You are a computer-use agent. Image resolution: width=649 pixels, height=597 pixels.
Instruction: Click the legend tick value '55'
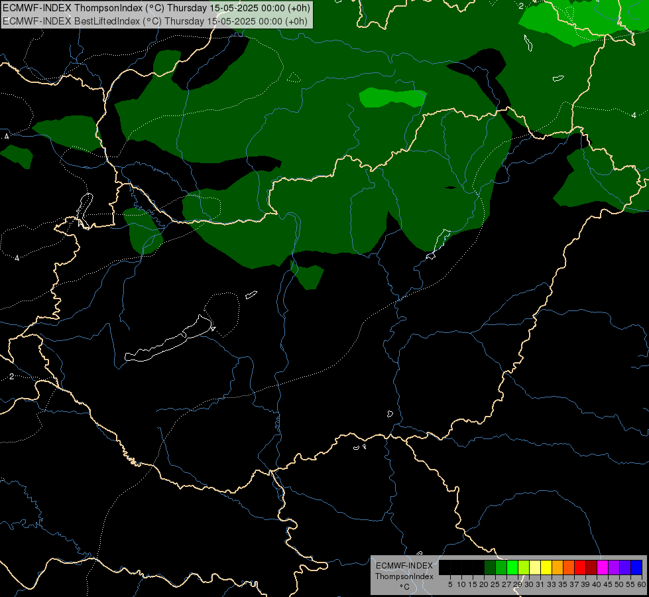(630, 584)
